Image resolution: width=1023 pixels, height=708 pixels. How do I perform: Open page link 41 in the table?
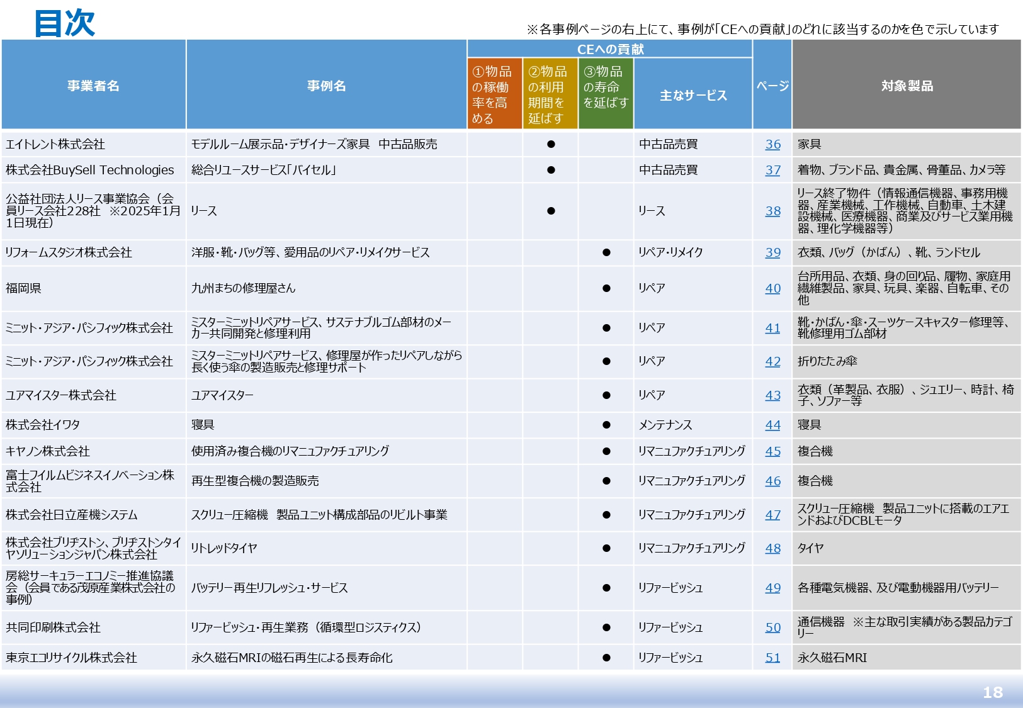point(772,328)
